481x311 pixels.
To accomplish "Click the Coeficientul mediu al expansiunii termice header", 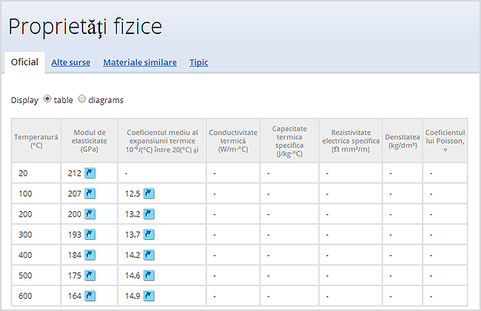I will [162, 141].
